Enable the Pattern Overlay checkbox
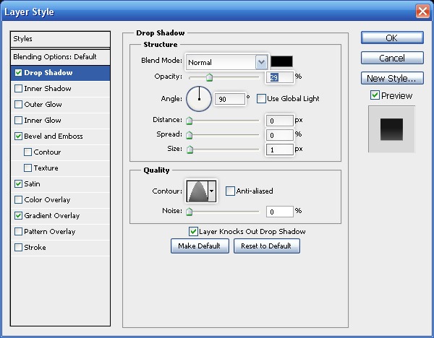Viewport: 434px width, 338px height. (18, 232)
